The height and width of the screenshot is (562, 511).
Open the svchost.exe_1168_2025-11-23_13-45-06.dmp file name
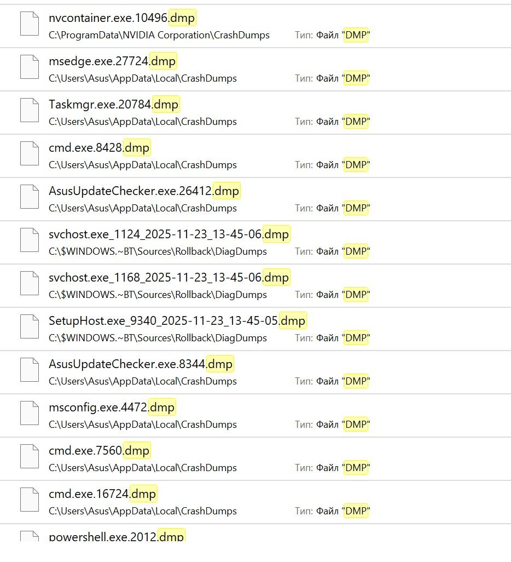click(169, 278)
